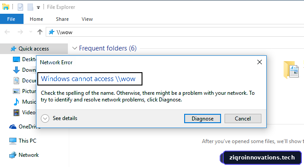Click the address bar containing \\wow

(x=175, y=32)
